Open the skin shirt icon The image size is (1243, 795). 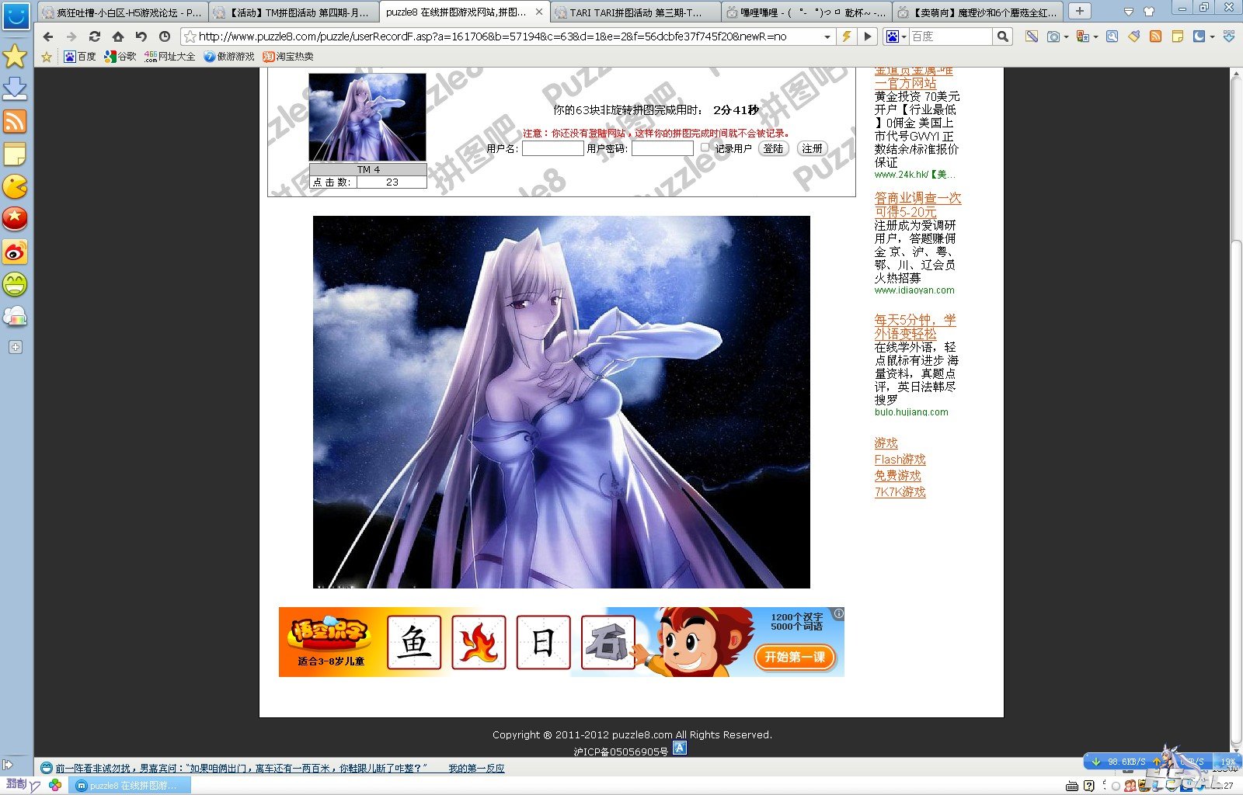click(x=1150, y=11)
